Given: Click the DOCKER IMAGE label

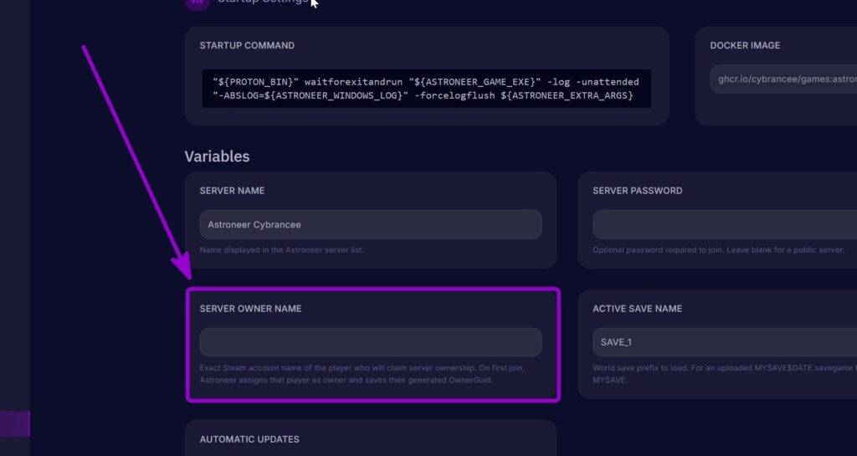Looking at the screenshot, I should point(745,45).
